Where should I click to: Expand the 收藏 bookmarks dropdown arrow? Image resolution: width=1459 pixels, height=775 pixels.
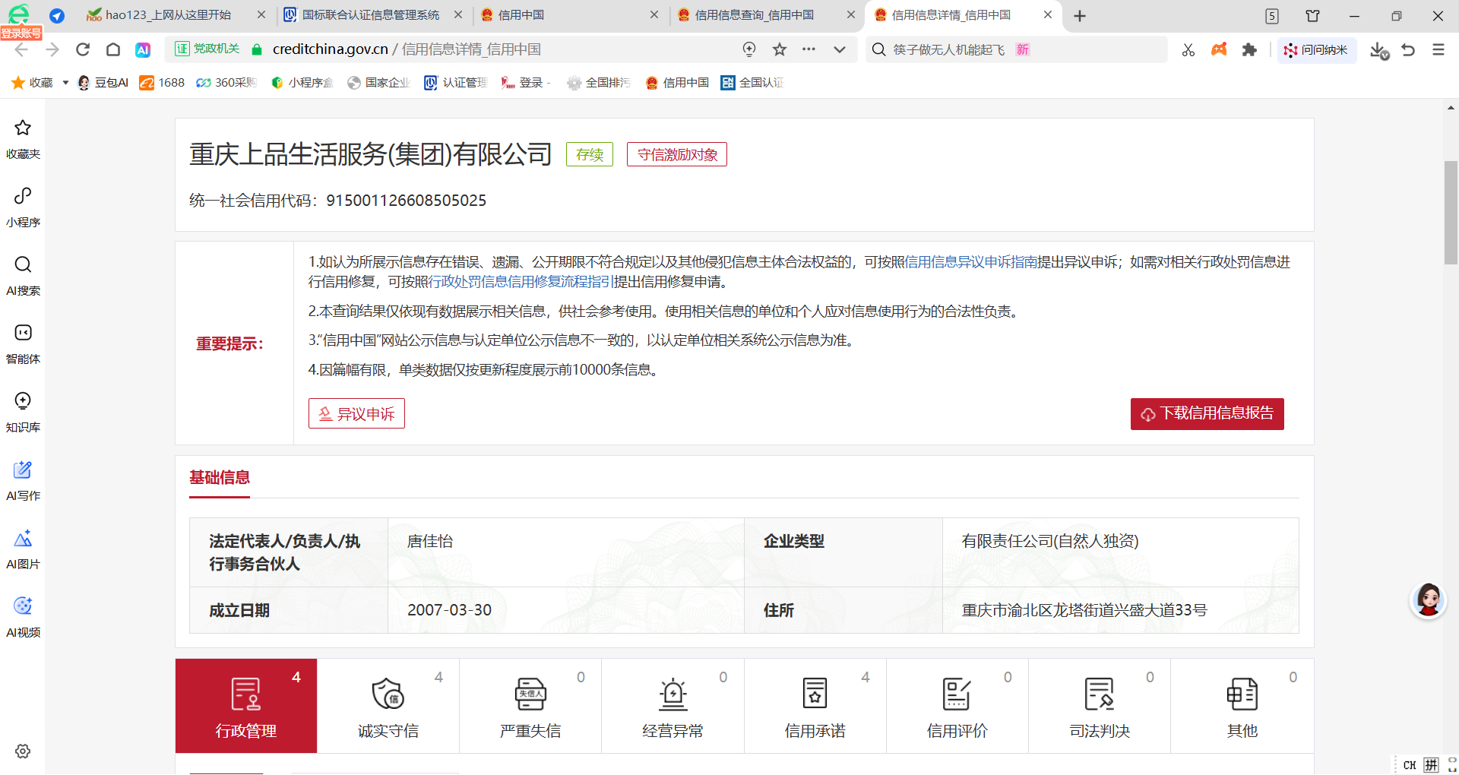[x=65, y=83]
